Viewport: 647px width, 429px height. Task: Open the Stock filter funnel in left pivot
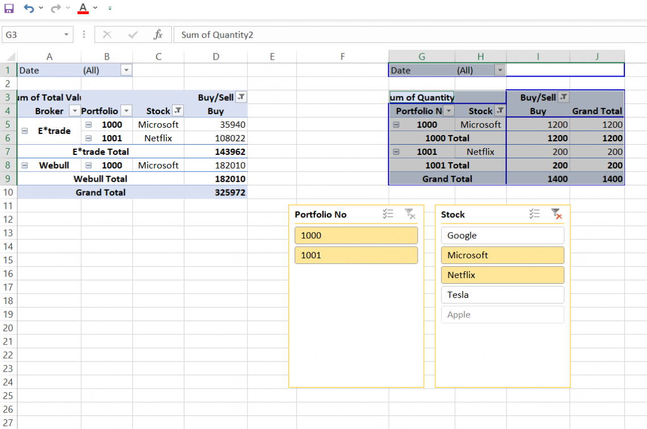[x=177, y=111]
